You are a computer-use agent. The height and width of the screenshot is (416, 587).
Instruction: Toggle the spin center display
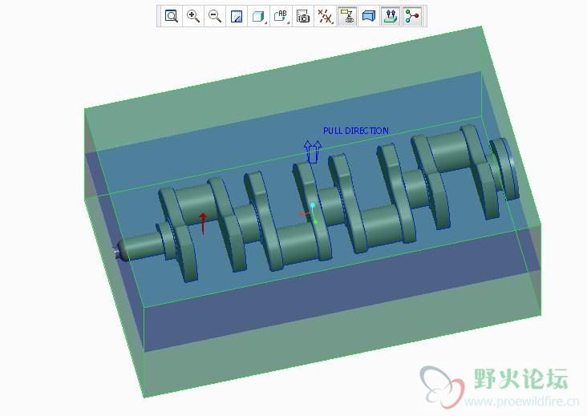412,16
